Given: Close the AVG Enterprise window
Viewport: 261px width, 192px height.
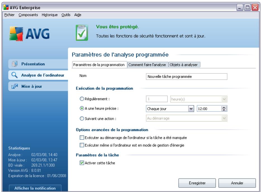Looking at the screenshot, I should tap(255, 8).
